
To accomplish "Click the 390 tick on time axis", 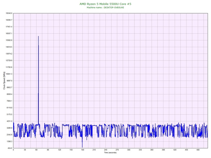I will click(163, 150).
